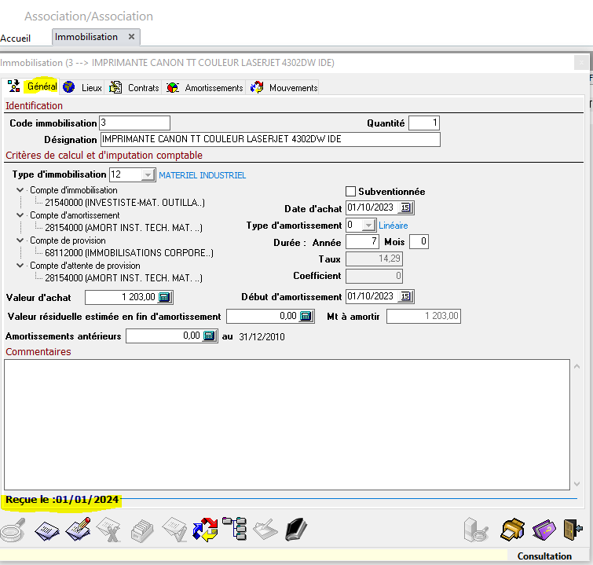Click the arrows icon beside Mouvements
Image resolution: width=593 pixels, height=565 pixels.
[257, 87]
